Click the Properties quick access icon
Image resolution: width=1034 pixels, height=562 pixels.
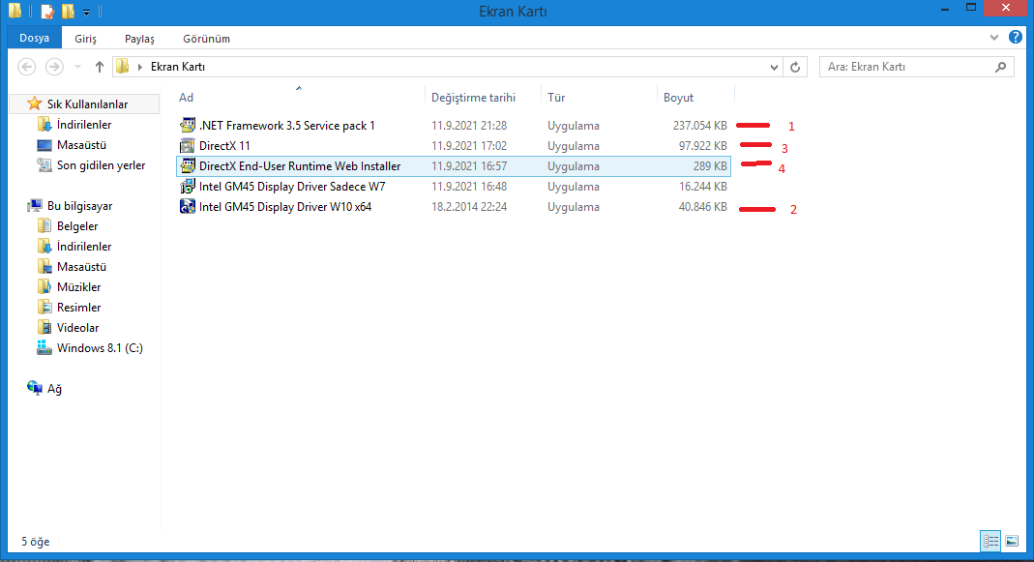pyautogui.click(x=46, y=12)
